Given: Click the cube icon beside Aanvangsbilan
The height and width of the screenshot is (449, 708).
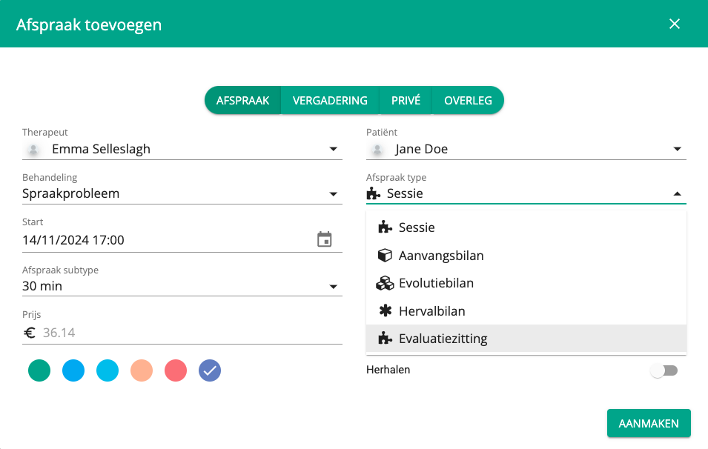Looking at the screenshot, I should point(384,256).
